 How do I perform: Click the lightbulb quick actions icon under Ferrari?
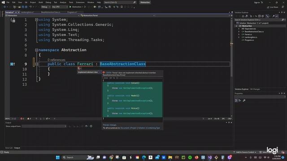[79, 68]
